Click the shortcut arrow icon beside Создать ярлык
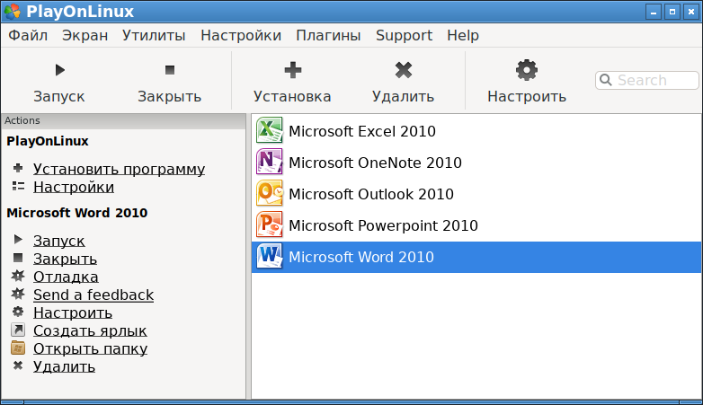Screen dimensions: 703x405 tap(18, 330)
